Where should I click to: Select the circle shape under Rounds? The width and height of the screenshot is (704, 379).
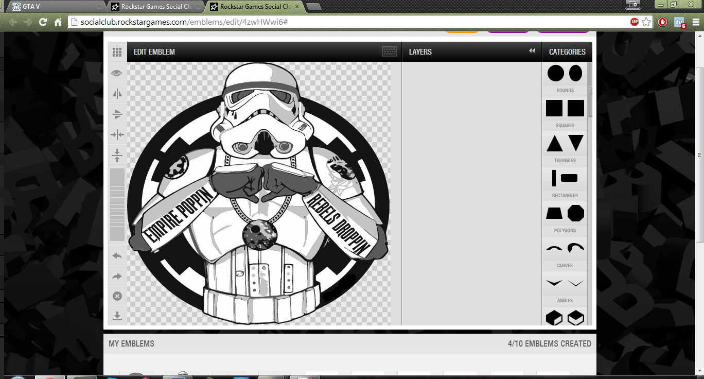pyautogui.click(x=555, y=74)
